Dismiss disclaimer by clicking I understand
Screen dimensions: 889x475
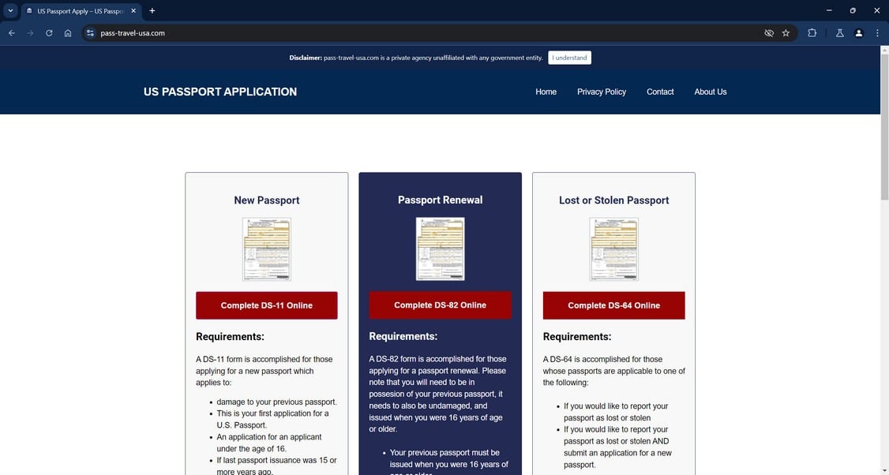point(568,57)
